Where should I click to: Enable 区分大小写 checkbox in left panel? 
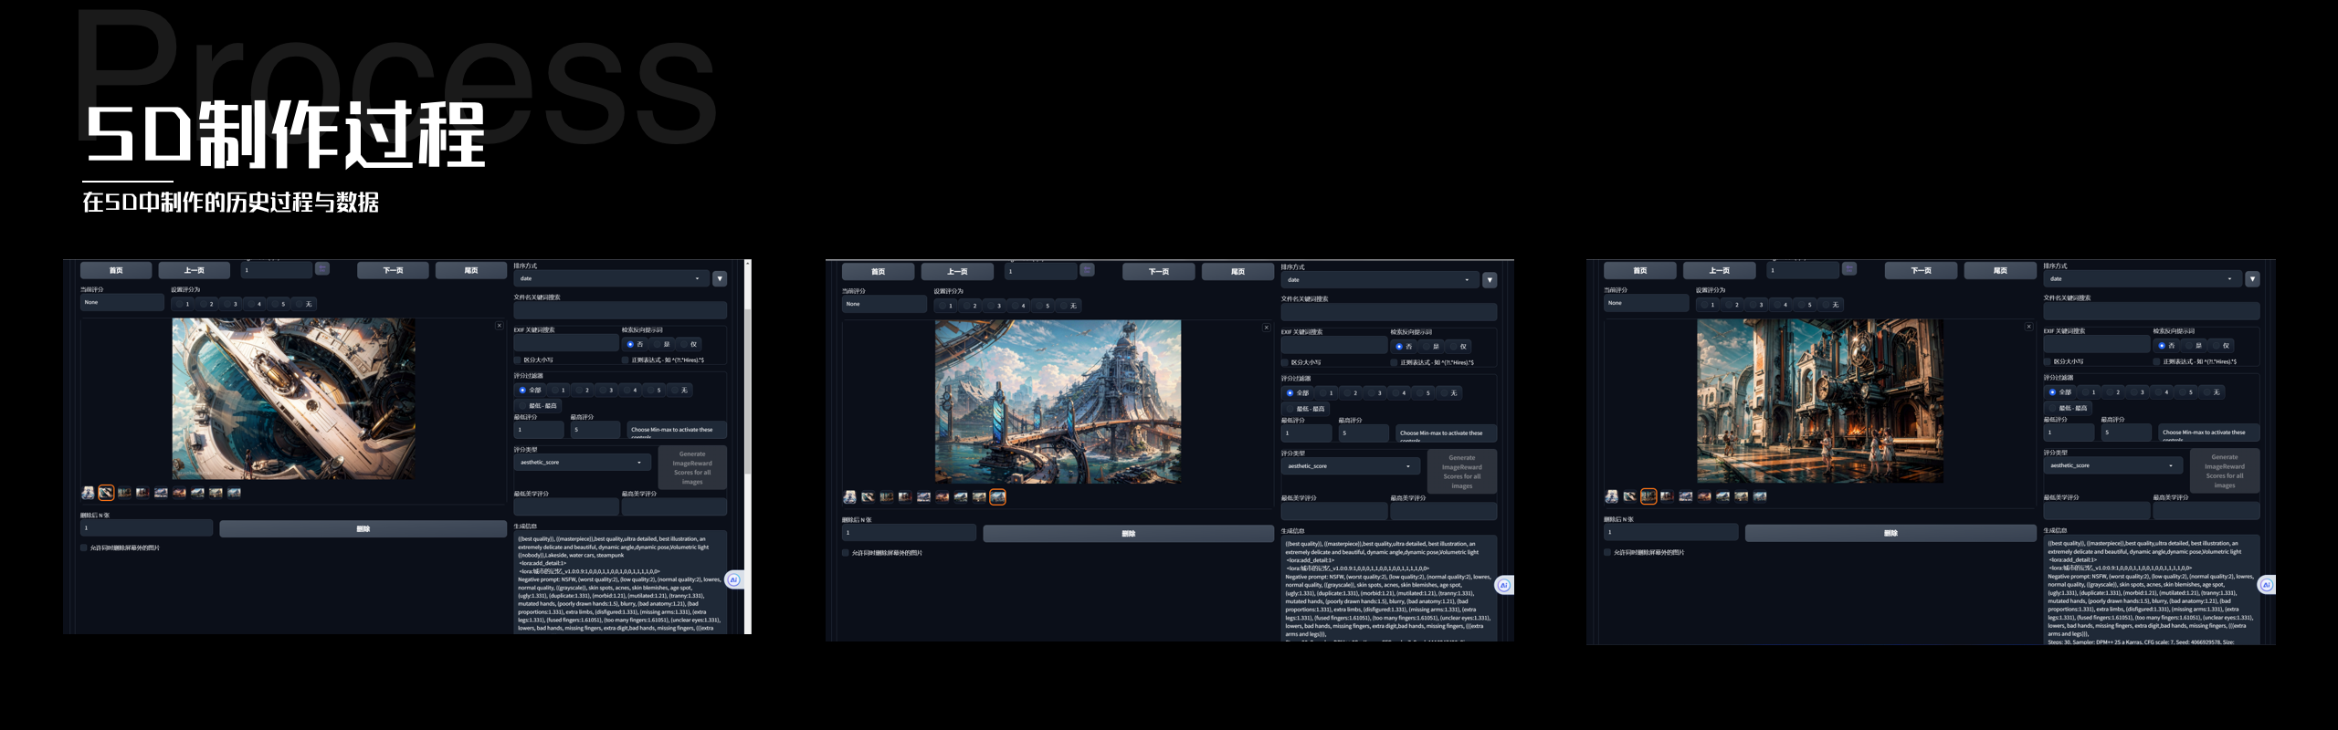518,360
